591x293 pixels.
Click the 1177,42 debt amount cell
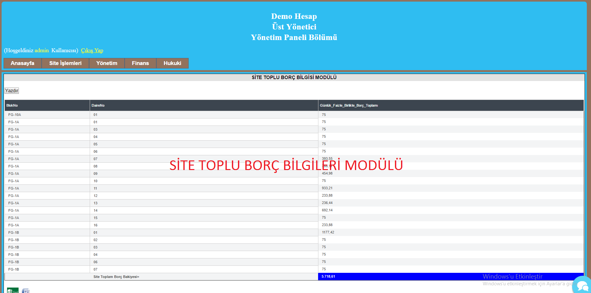[328, 232]
